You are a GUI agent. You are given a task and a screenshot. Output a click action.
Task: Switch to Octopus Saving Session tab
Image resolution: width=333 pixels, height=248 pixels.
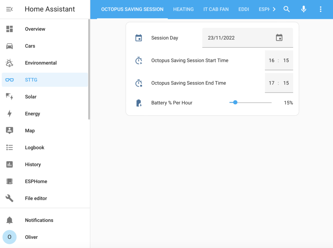(132, 9)
